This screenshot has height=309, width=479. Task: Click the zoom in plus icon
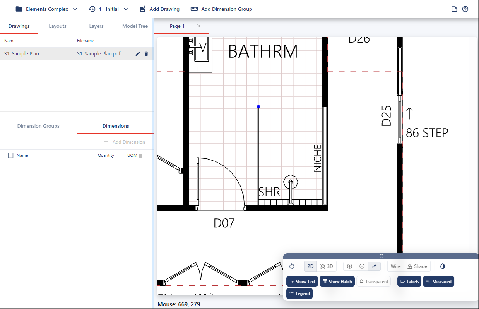tap(349, 266)
